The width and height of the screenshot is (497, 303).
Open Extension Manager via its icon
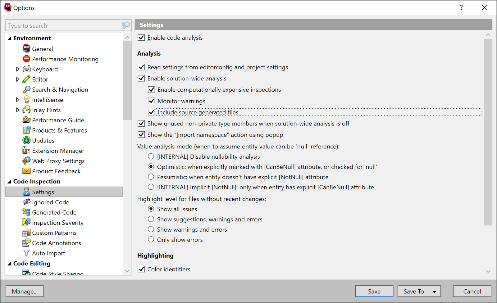(x=26, y=151)
